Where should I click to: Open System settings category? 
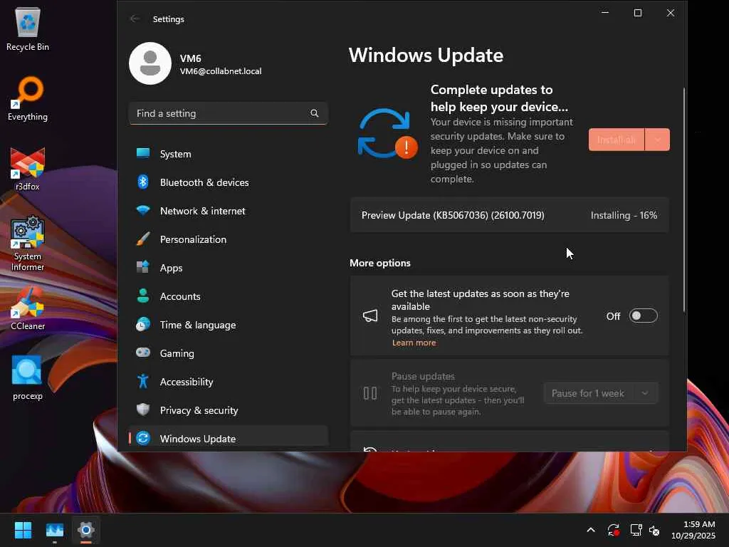[x=229, y=154]
